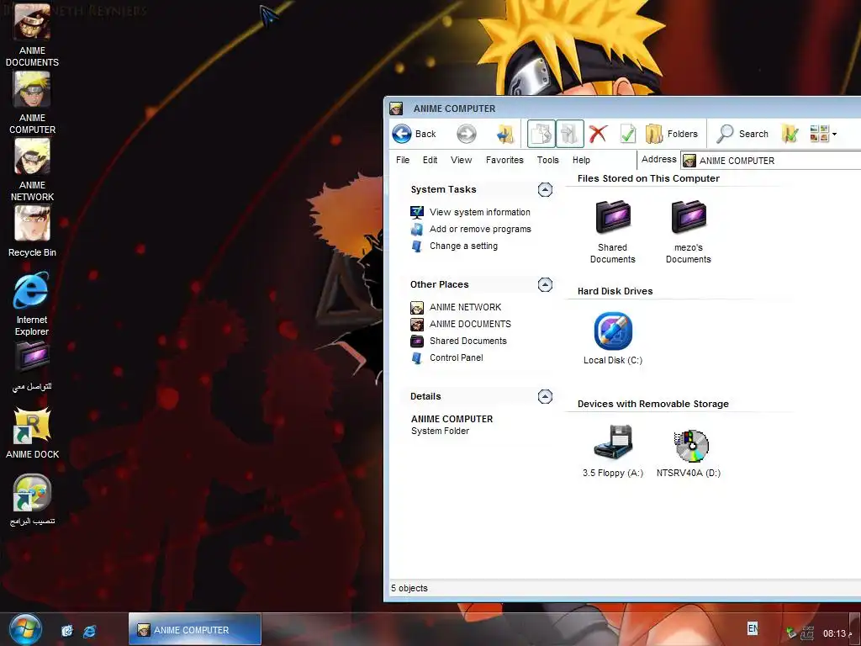Go back with the Back arrow button
861x646 pixels.
coord(414,134)
